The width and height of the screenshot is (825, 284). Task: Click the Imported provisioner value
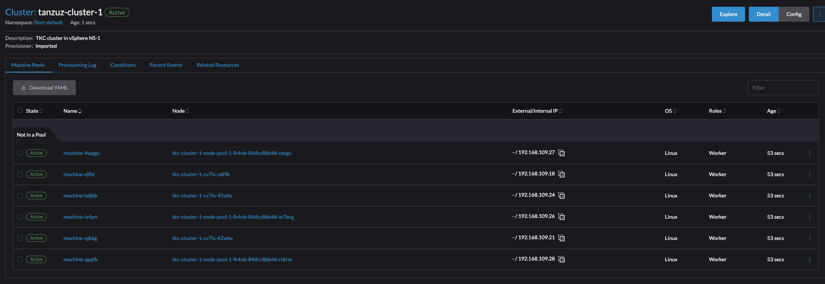[x=46, y=46]
